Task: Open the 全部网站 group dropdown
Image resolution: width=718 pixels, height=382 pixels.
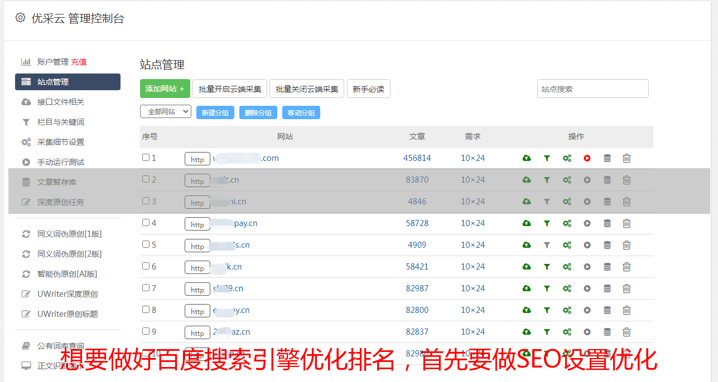Action: coord(166,112)
